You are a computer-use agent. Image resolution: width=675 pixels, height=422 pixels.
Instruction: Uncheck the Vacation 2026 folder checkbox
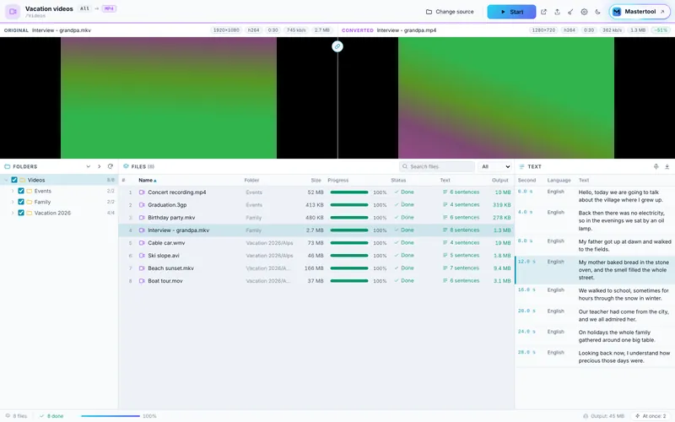[21, 213]
